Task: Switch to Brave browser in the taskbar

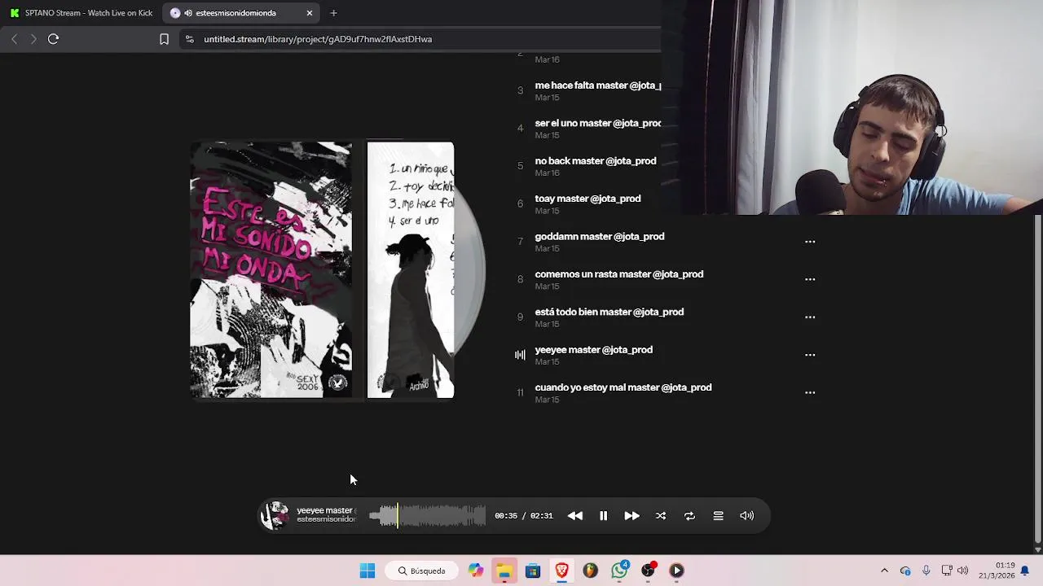Action: pyautogui.click(x=561, y=571)
